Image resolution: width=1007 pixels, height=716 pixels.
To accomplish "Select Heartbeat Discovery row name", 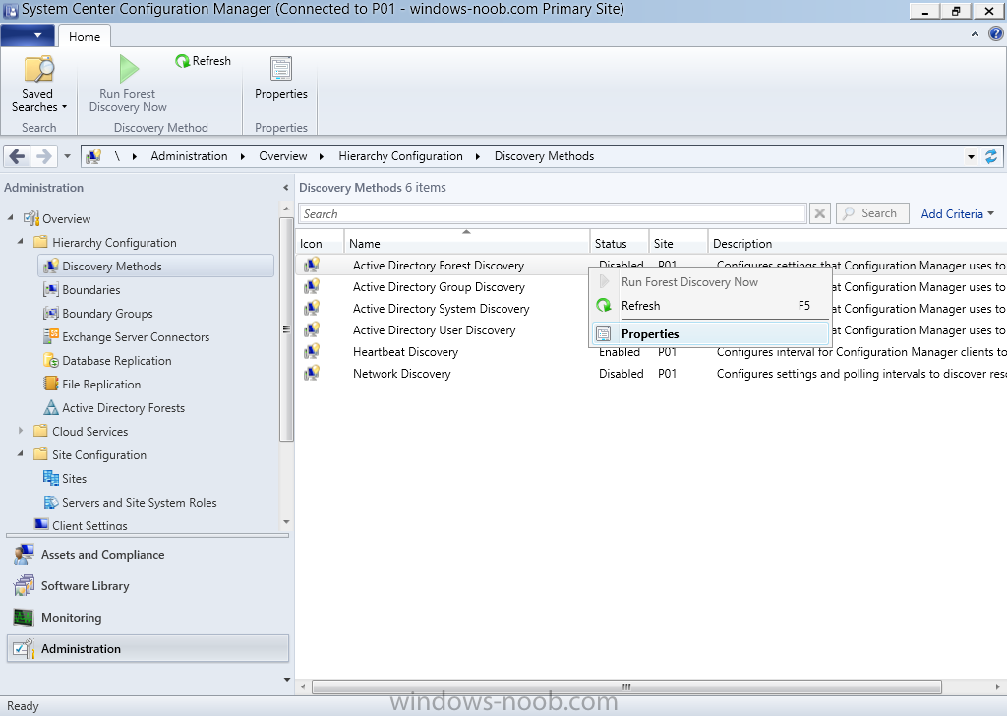I will [x=405, y=352].
